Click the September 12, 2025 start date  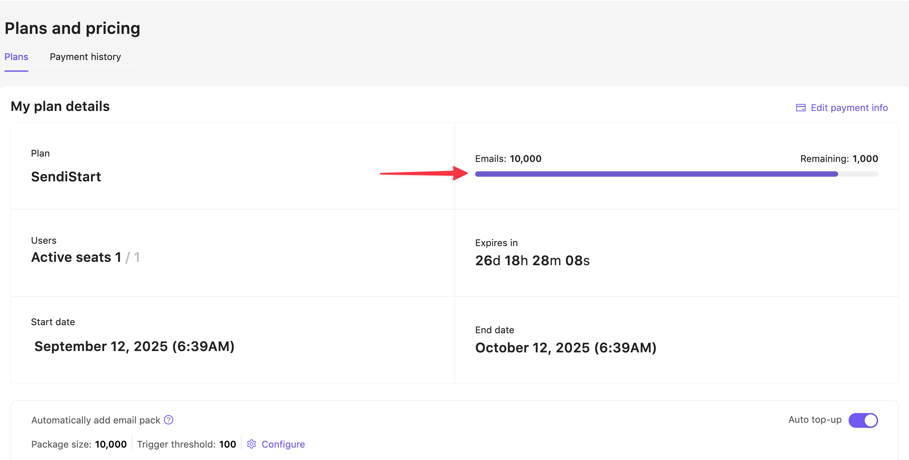[x=134, y=347]
